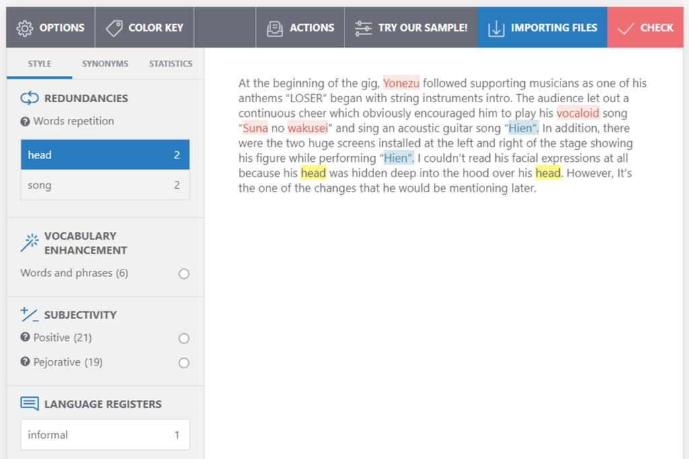Click the Subjectivity plus-minus icon
689x459 pixels.
(30, 315)
